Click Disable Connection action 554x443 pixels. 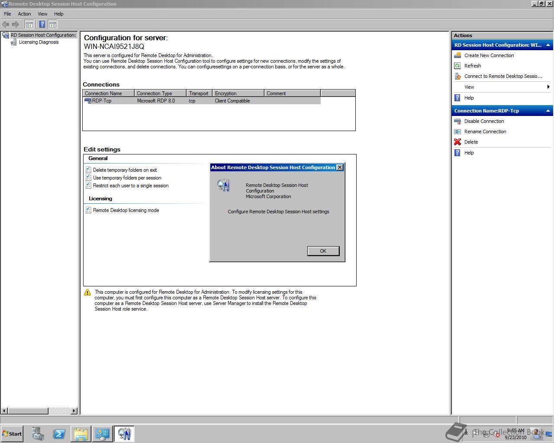coord(484,121)
